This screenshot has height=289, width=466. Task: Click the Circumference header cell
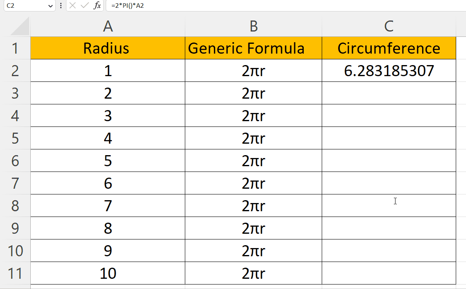click(389, 48)
